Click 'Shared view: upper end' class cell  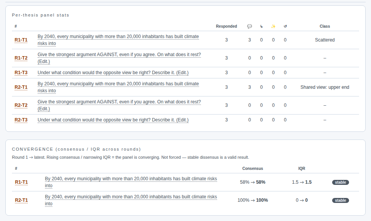(x=325, y=87)
